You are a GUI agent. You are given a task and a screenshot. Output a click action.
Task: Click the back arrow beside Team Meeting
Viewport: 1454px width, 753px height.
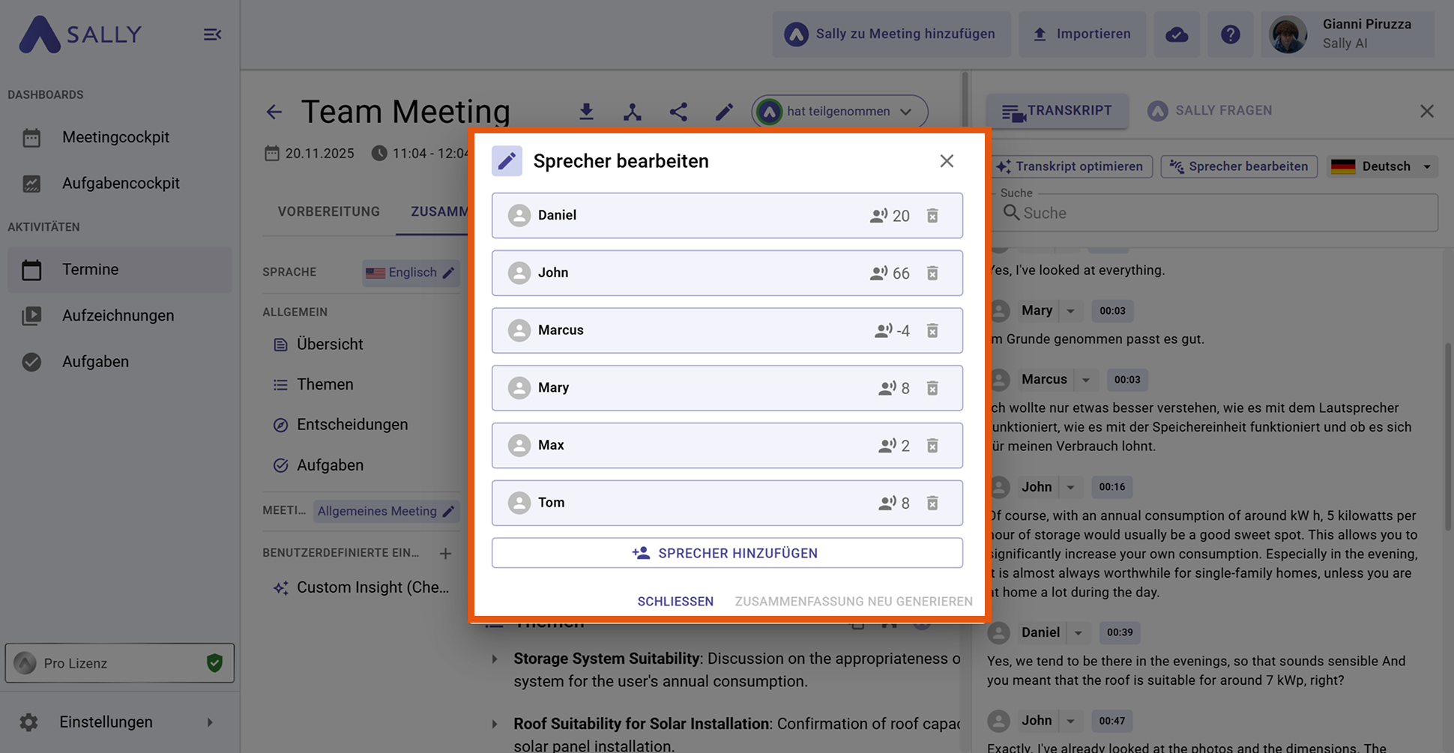tap(274, 112)
